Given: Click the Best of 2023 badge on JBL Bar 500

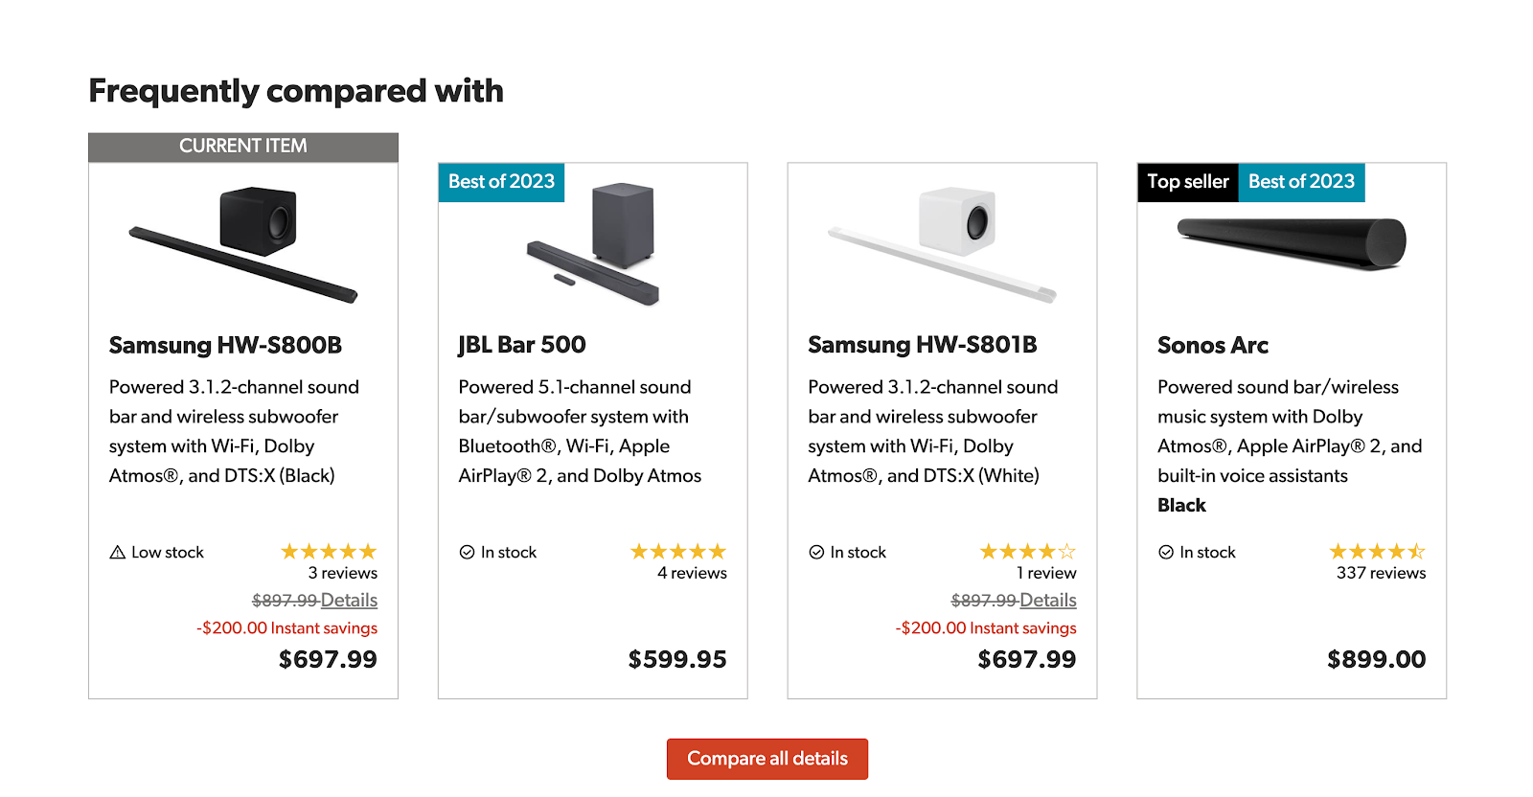Looking at the screenshot, I should point(501,182).
